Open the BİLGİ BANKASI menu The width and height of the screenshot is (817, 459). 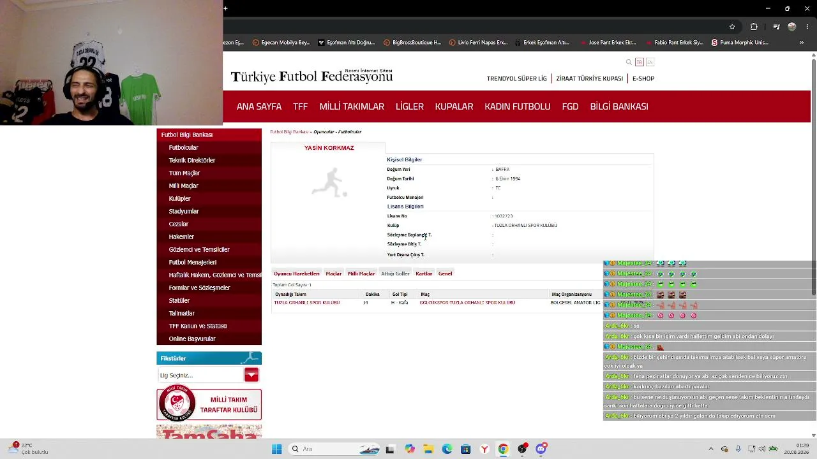point(619,106)
